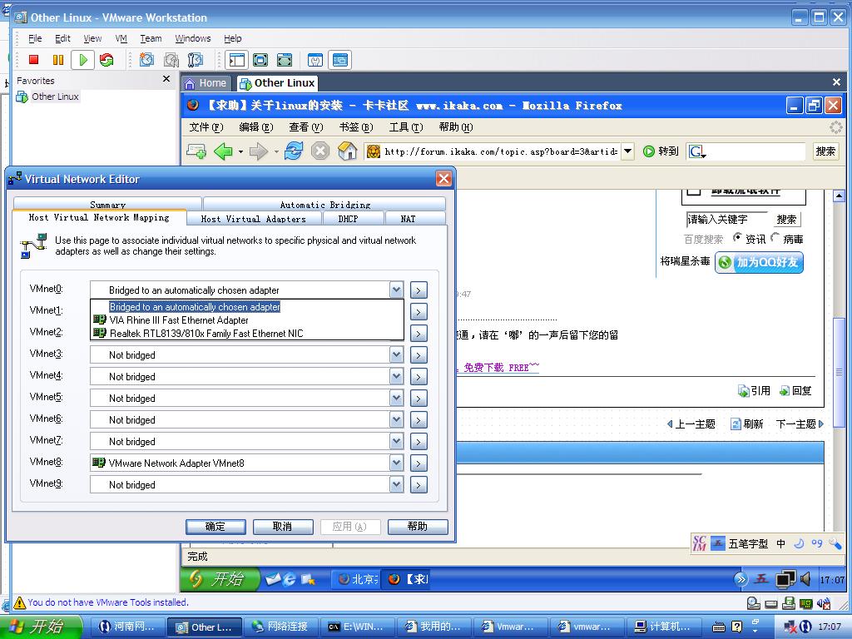Viewport: 852px width, 639px height.
Task: Open VMnet0 adapter dropdown arrow
Action: pyautogui.click(x=397, y=290)
